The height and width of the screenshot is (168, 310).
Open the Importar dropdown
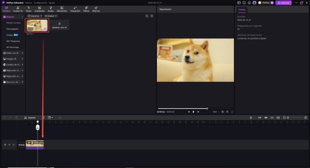pos(35,16)
